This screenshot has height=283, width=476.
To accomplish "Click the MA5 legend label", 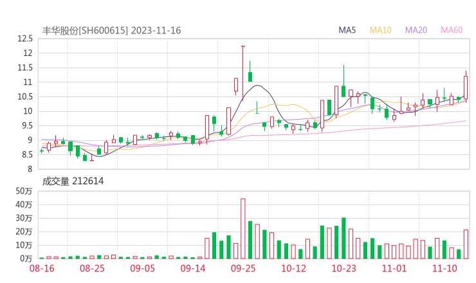I will (x=347, y=30).
